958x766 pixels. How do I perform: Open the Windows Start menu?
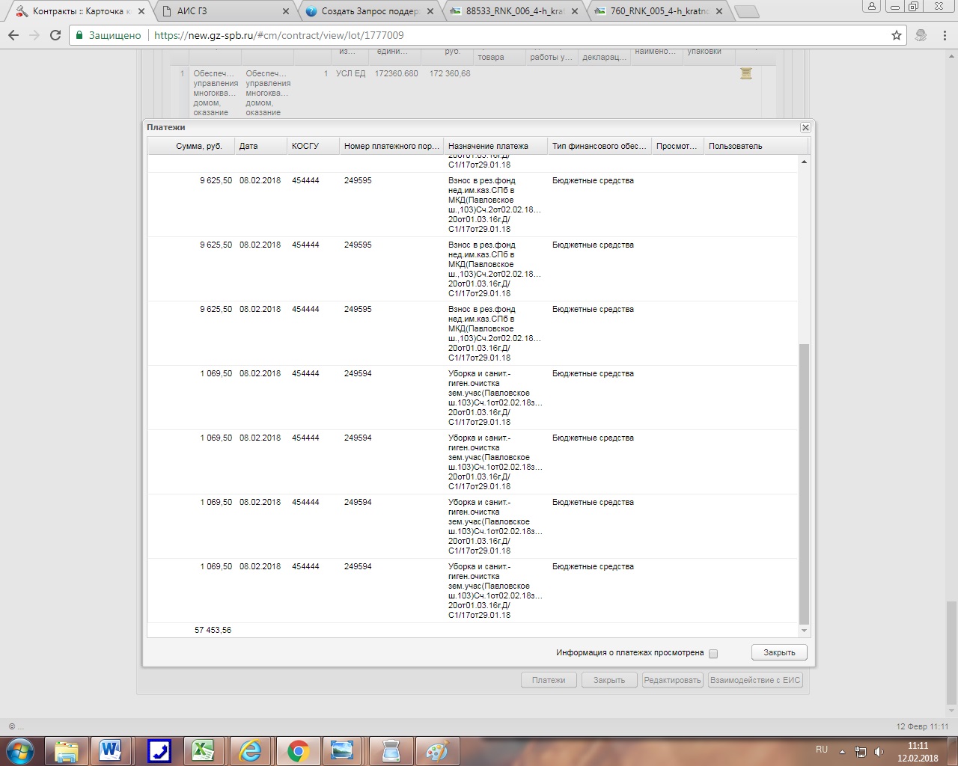(20, 750)
